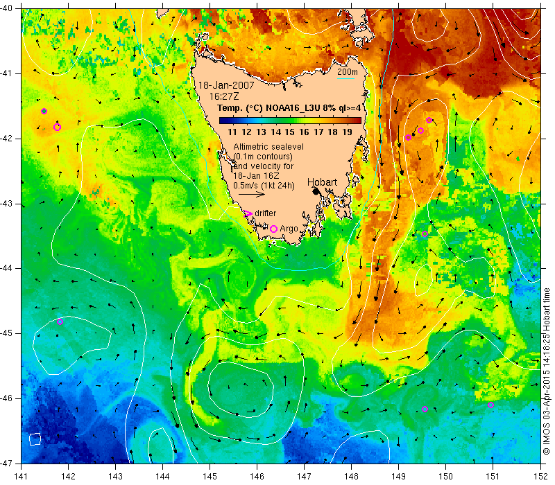Select the Argo float marker near 141.8E, 44.8S
Image resolution: width=555 pixels, height=485 pixels.
(60, 321)
